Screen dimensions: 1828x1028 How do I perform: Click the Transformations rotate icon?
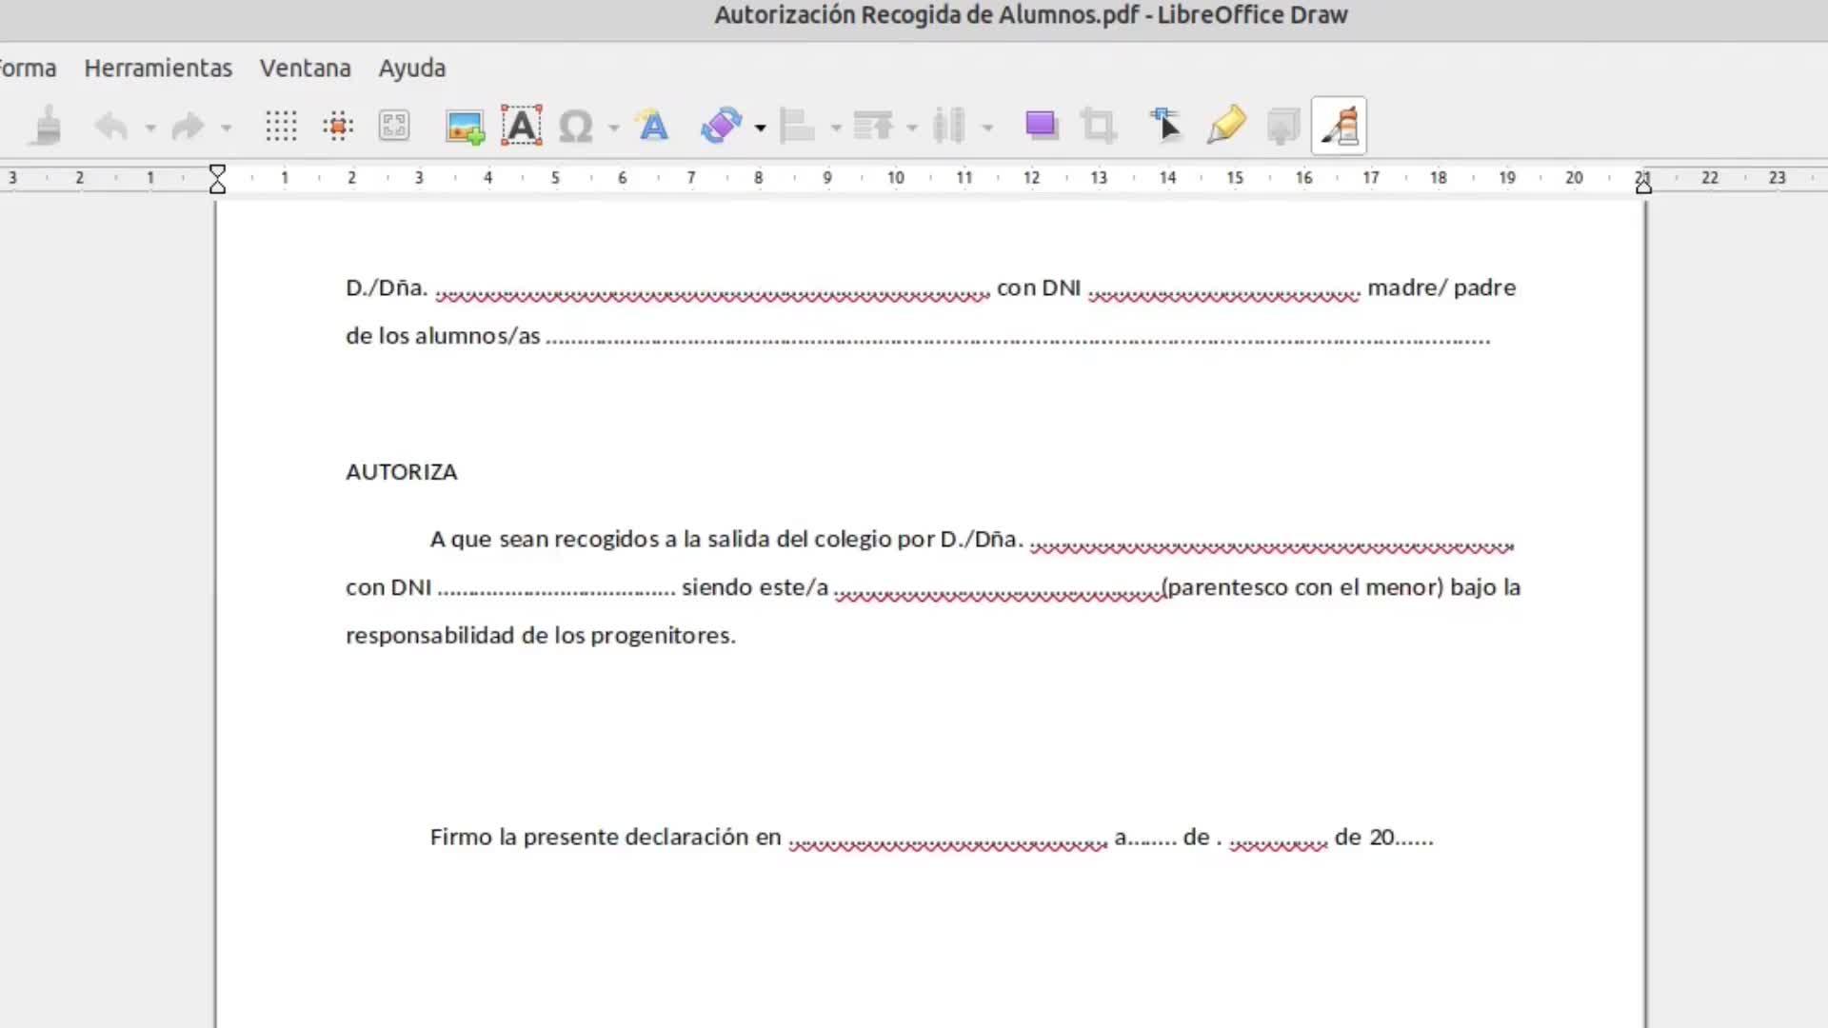tap(721, 126)
